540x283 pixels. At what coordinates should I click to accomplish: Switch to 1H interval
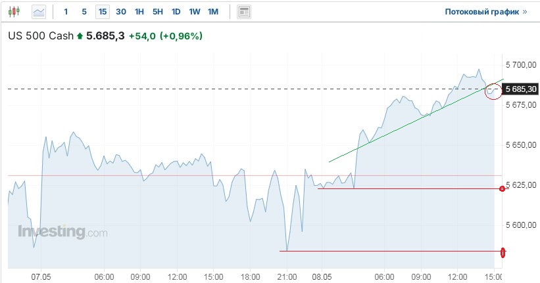(x=139, y=12)
